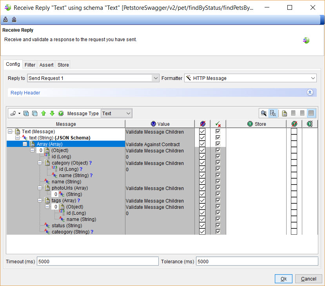The height and width of the screenshot is (286, 325).
Task: Click the chain link mode icon in message toolbar
Action: [x=13, y=113]
